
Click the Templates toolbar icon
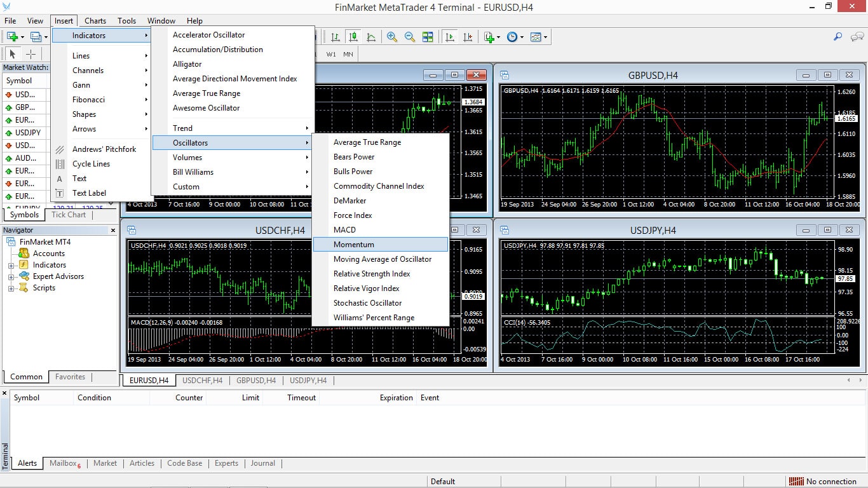tap(536, 37)
